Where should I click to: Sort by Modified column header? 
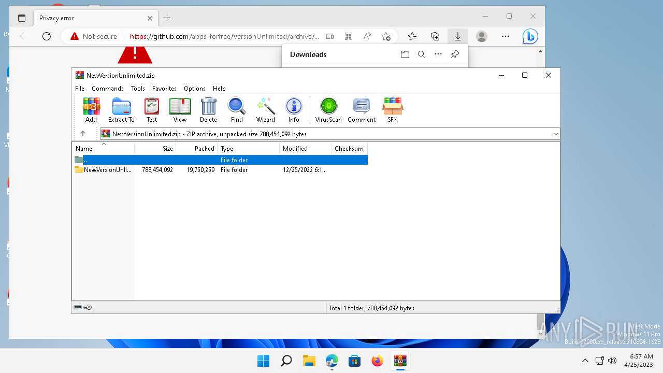point(306,148)
